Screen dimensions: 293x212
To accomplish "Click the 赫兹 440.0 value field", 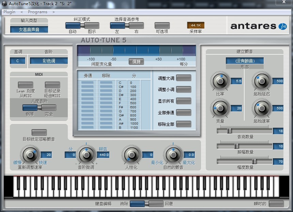I will click(103, 155).
